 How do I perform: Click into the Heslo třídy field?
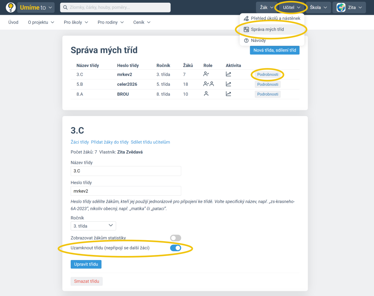(126, 191)
